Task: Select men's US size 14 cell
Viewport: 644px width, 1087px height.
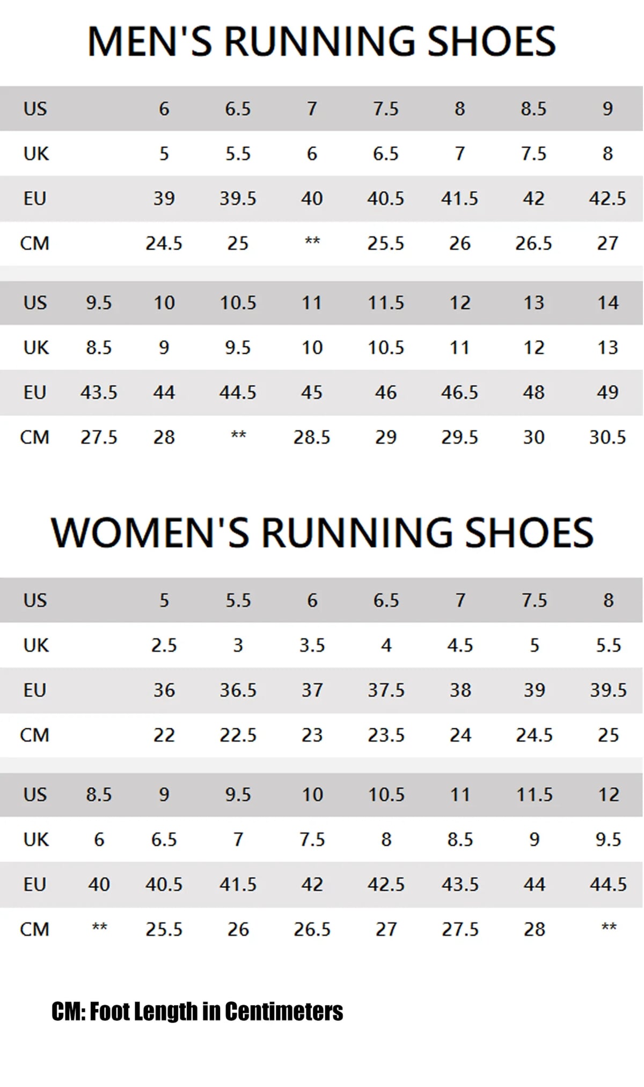Action: [x=608, y=303]
